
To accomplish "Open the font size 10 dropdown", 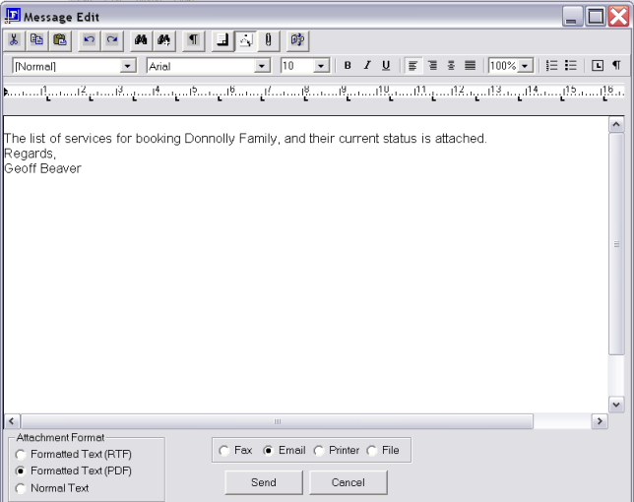I will coord(321,66).
